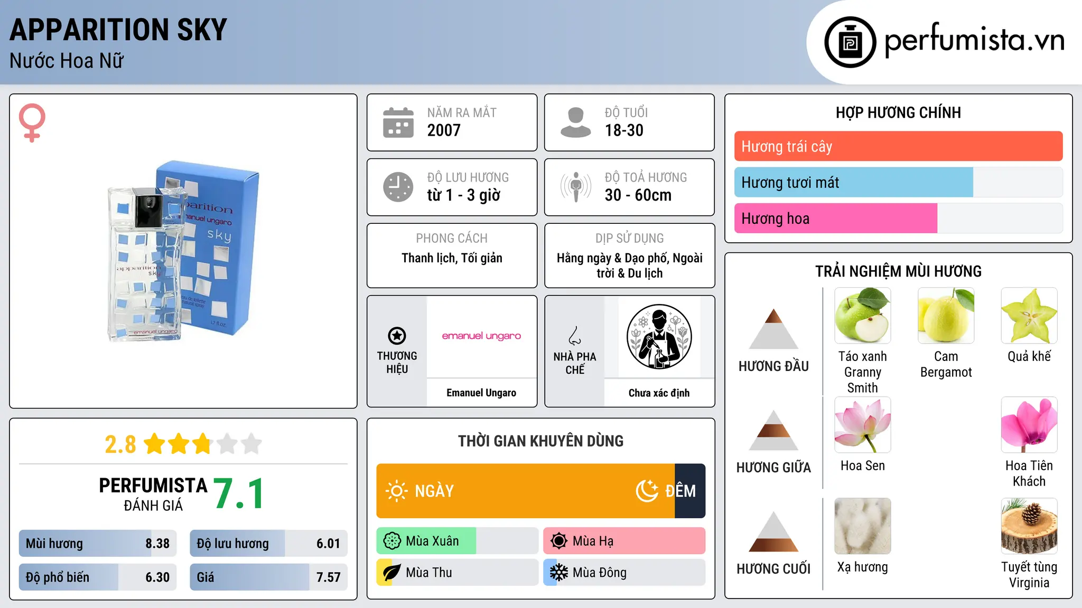1082x608 pixels.
Task: Click the Hương tươi mát accord bar
Action: [898, 182]
